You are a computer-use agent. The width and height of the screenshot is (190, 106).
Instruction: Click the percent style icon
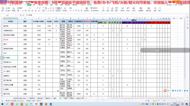[74, 11]
